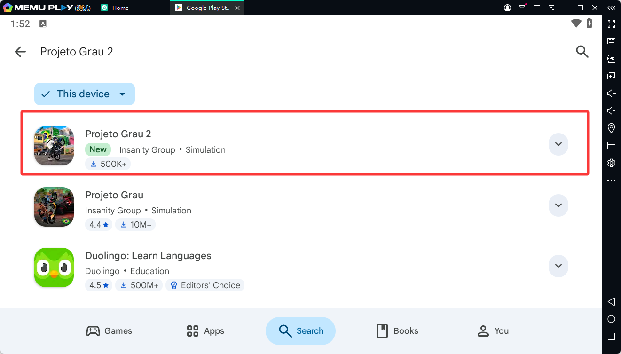Viewport: 621px width, 354px height.
Task: Select the Editors' Choice badge
Action: [x=205, y=285]
